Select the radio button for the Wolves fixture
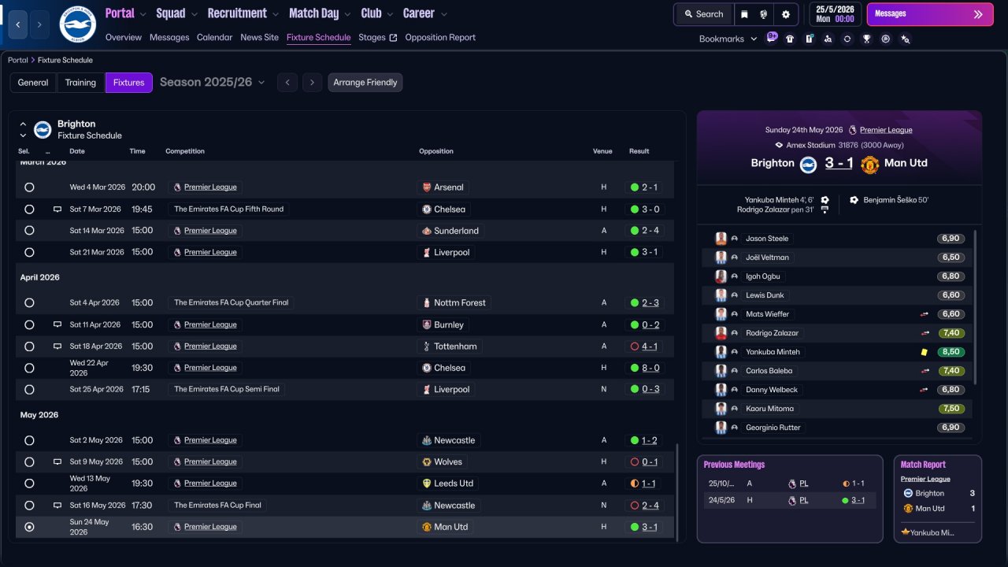Screen dimensions: 1008x567 tap(29, 462)
